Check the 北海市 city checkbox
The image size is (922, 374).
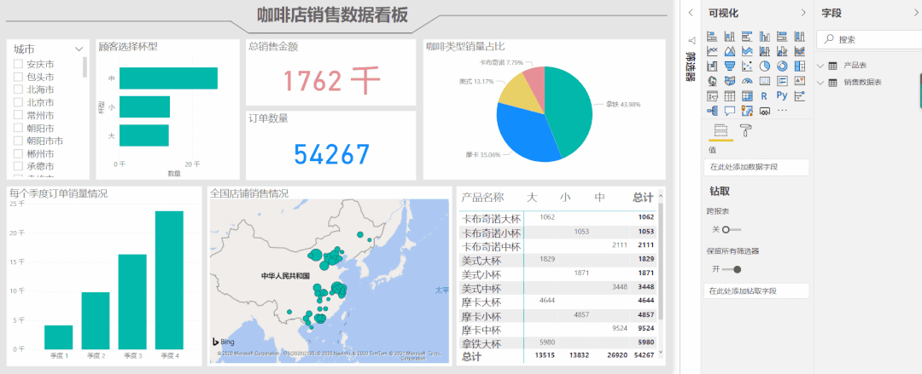[x=18, y=89]
